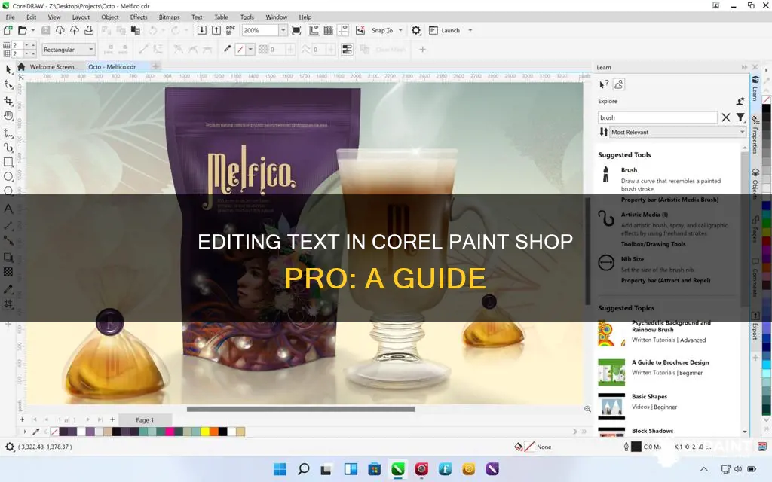Toggle Show Grid button
Screen dimensions: 772x482
[329, 30]
